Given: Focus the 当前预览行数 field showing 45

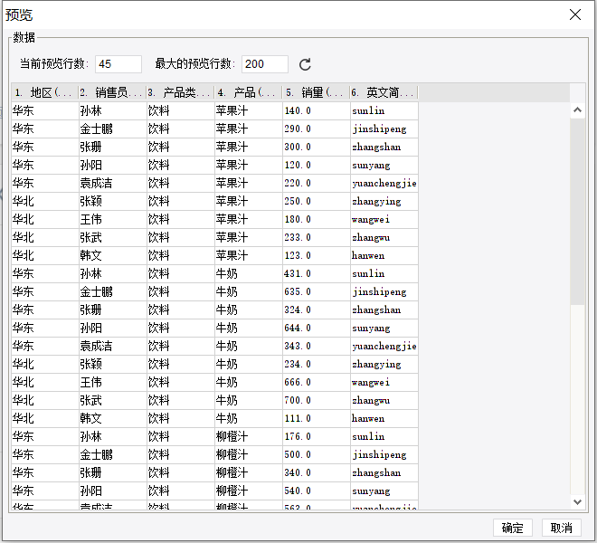Looking at the screenshot, I should tap(118, 64).
